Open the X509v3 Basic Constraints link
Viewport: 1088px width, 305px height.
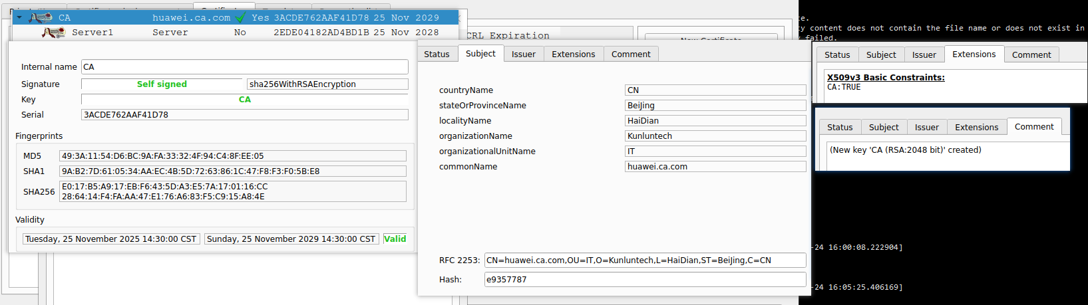click(885, 78)
